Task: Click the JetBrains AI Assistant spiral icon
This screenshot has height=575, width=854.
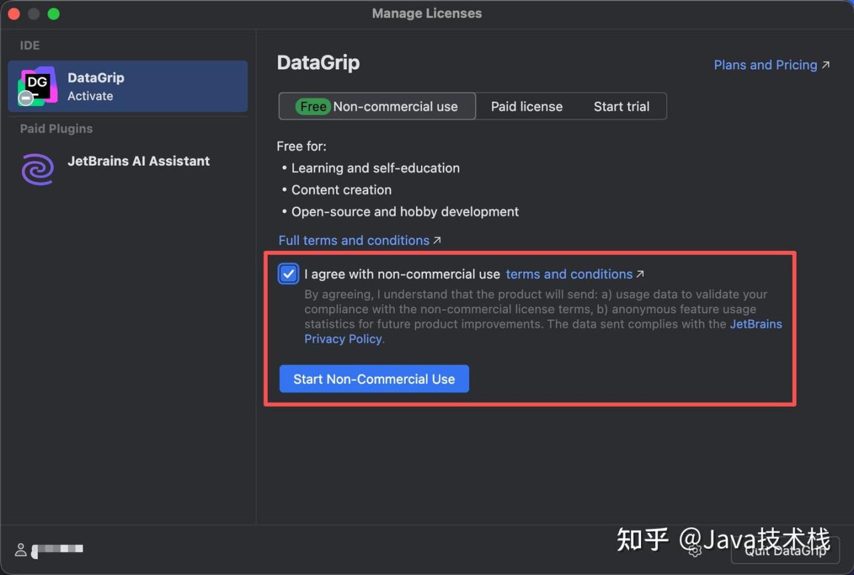Action: click(x=37, y=169)
